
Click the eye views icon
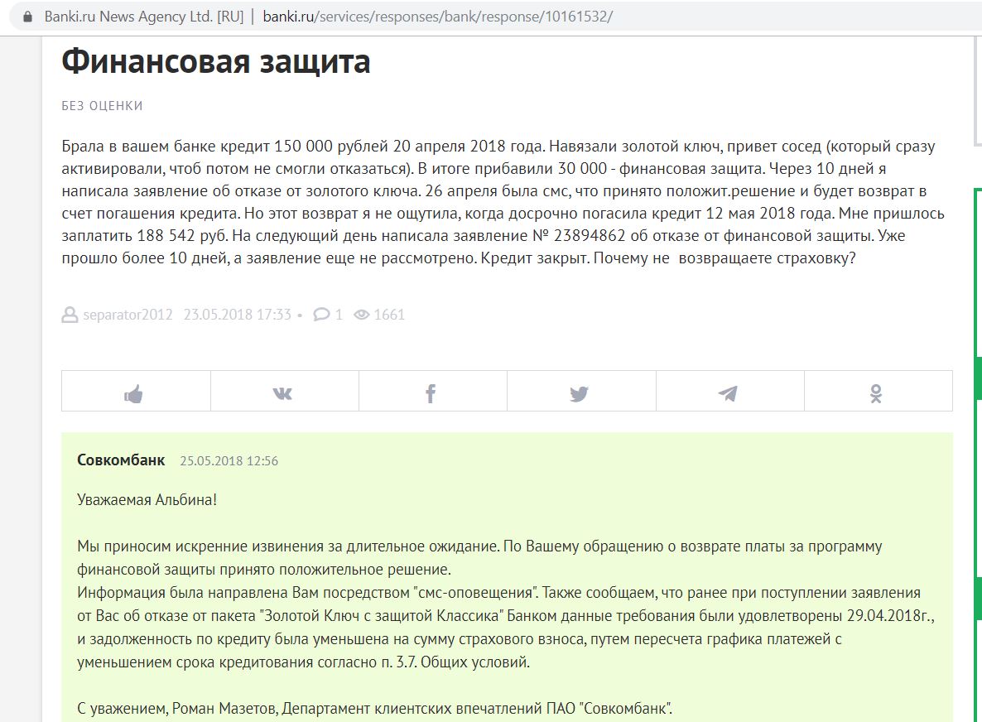[x=361, y=315]
